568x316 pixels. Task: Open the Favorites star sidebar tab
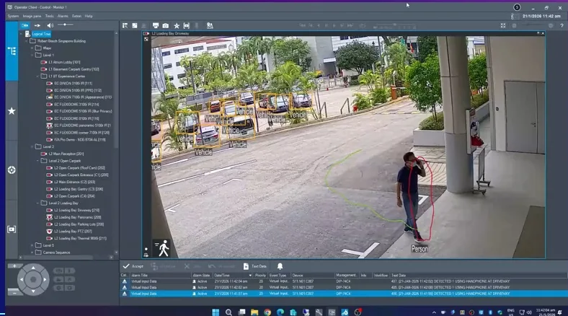pyautogui.click(x=12, y=111)
